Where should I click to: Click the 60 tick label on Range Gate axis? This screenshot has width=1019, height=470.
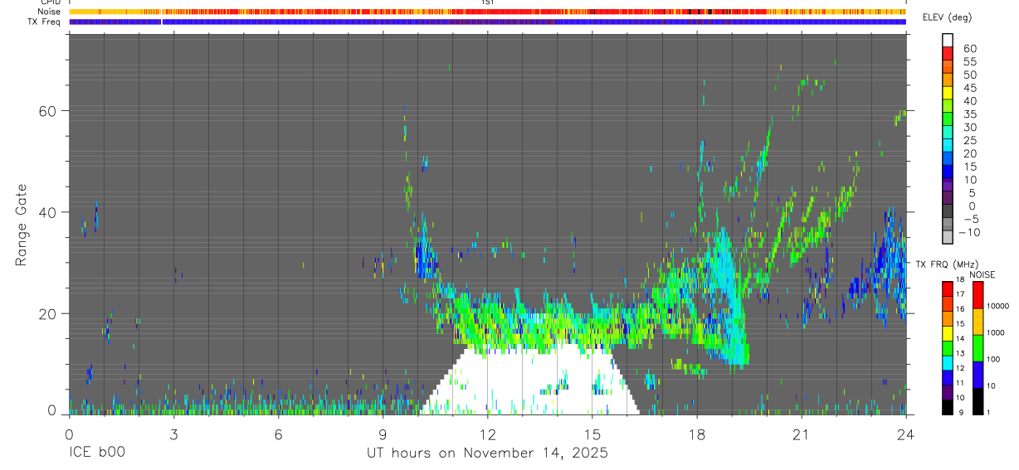(48, 111)
